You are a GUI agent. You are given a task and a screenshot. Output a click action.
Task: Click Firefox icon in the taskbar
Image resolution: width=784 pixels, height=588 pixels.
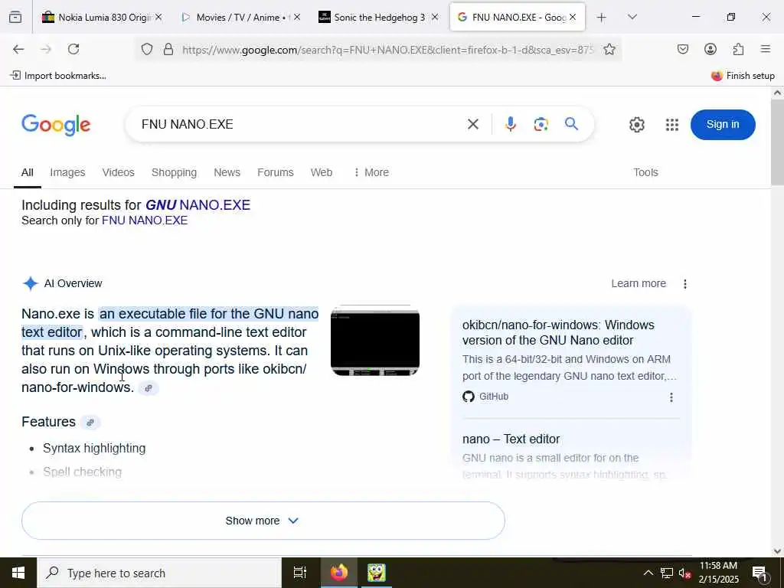[x=338, y=573]
